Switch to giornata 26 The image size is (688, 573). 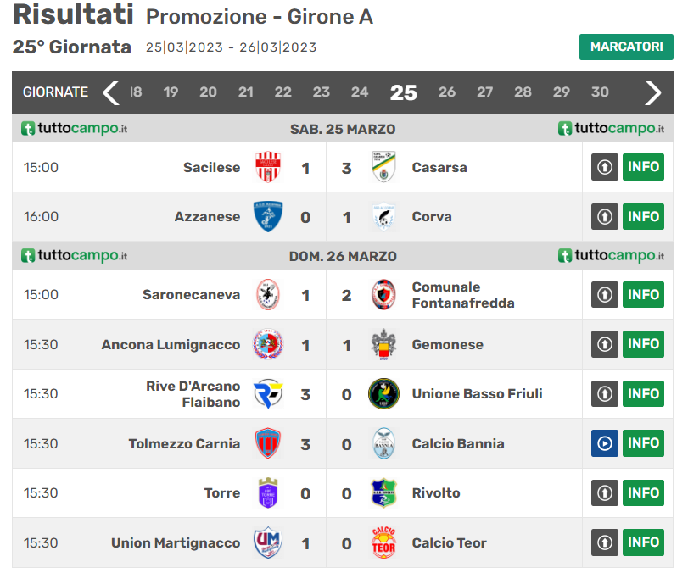point(447,92)
